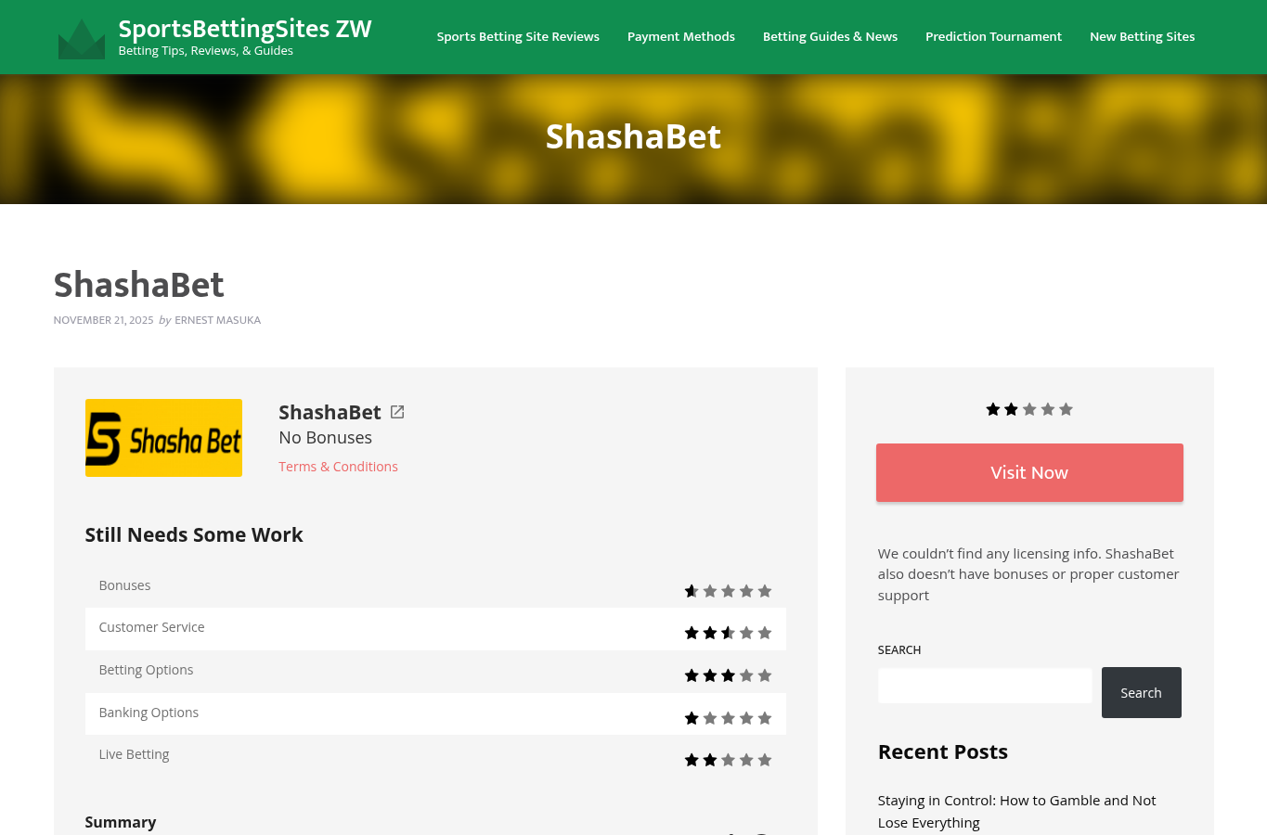
Task: Click the Customer Service star rating
Action: (x=728, y=633)
